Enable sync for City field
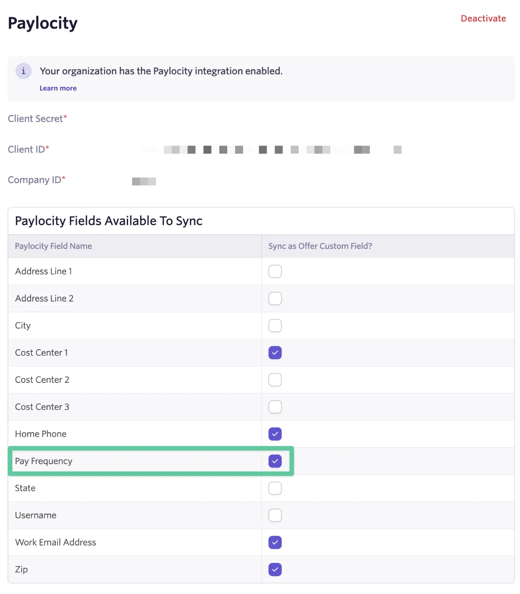 click(x=275, y=326)
